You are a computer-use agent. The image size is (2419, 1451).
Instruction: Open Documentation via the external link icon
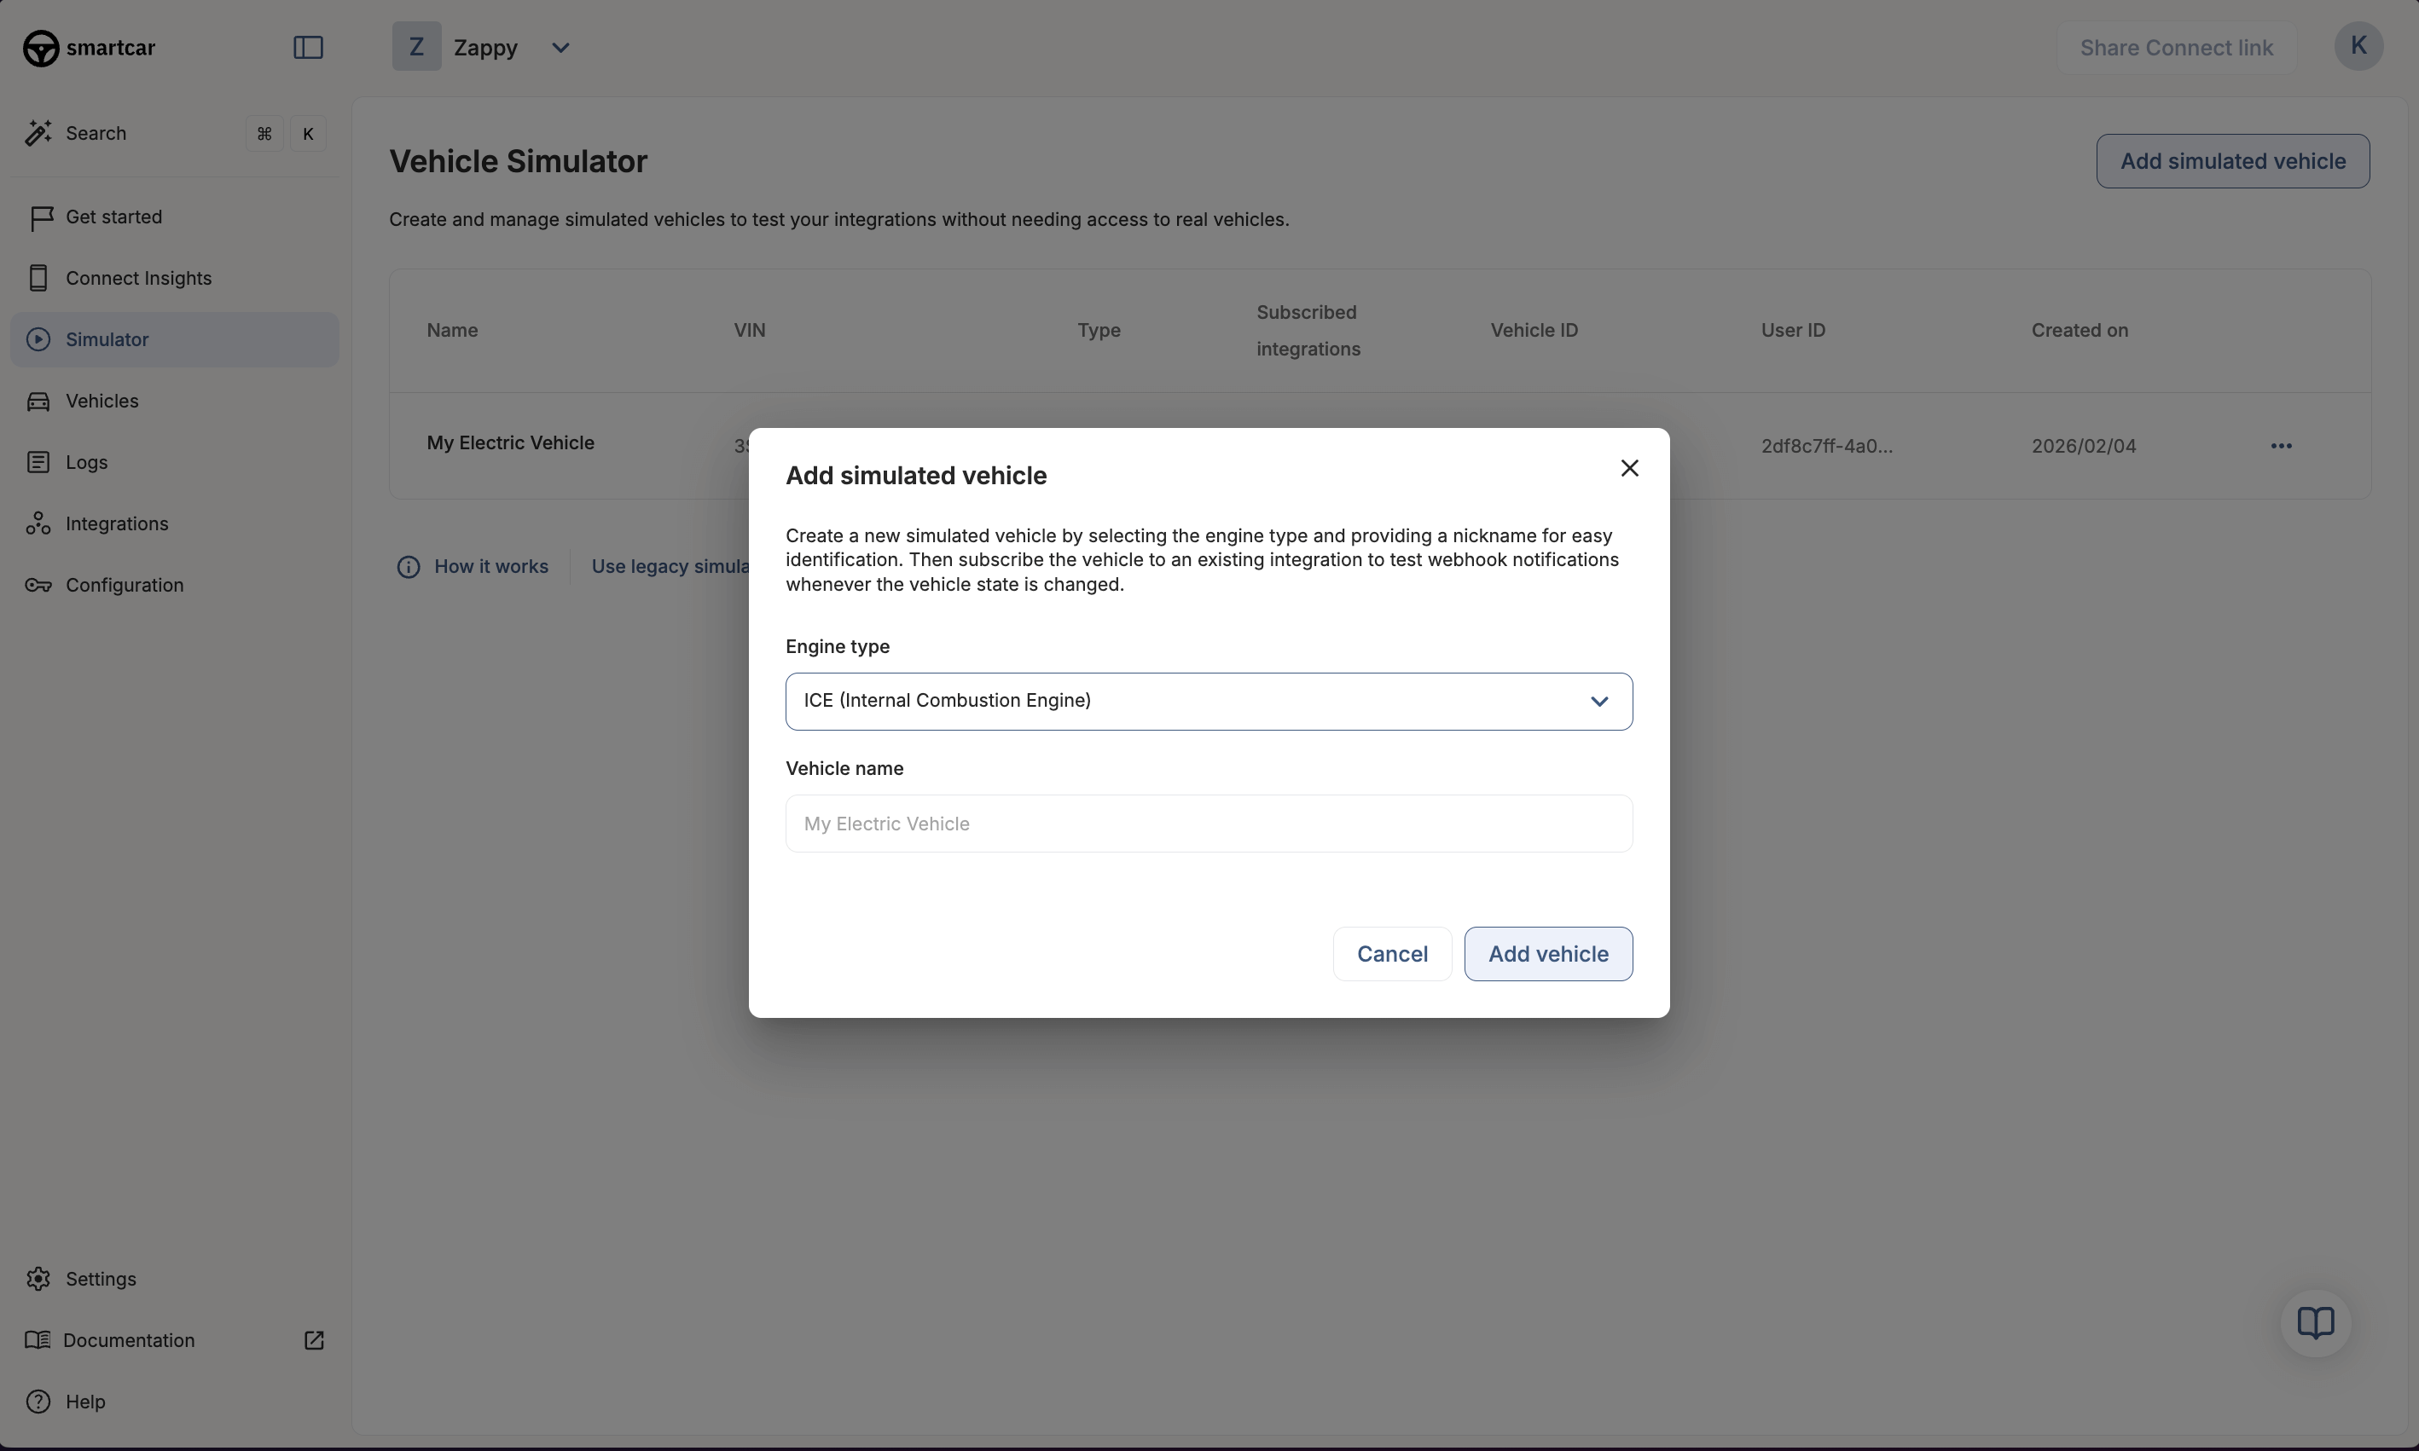[x=313, y=1339]
